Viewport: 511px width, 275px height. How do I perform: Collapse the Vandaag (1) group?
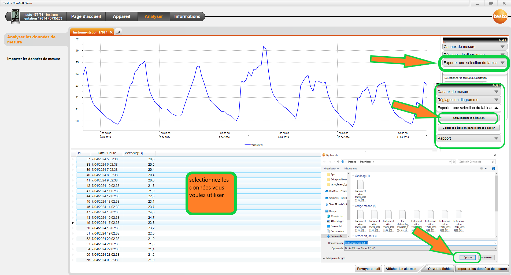[353, 176]
